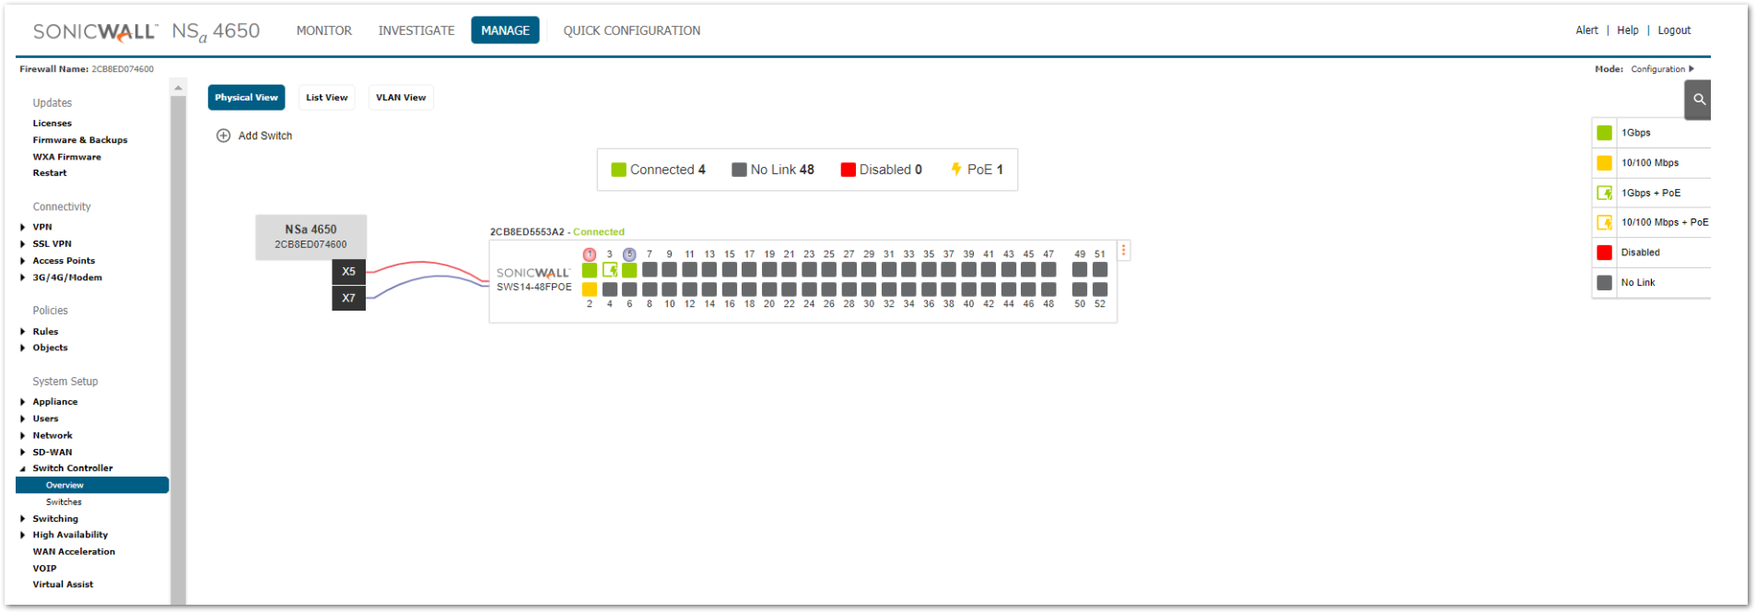The height and width of the screenshot is (613, 1756).
Task: Select uplink port 51 on the switch
Action: pos(1100,270)
